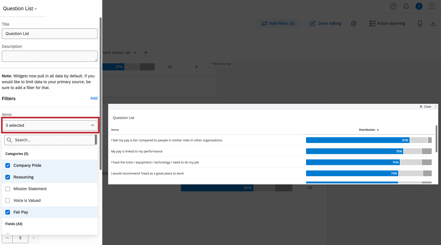441x245 pixels.
Task: Close the Question List preview
Action: [x=426, y=106]
